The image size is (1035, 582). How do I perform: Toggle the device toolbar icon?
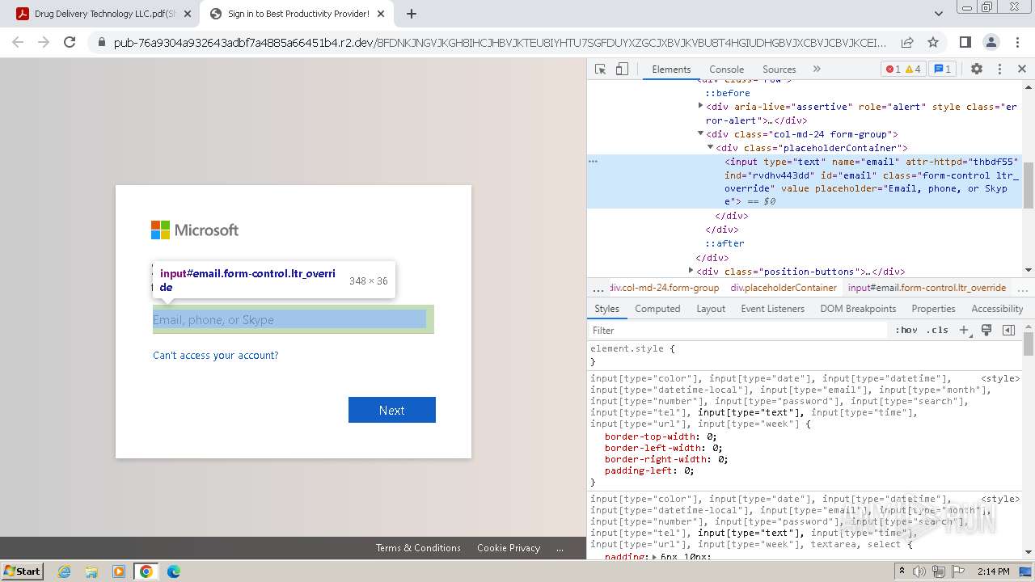click(622, 69)
